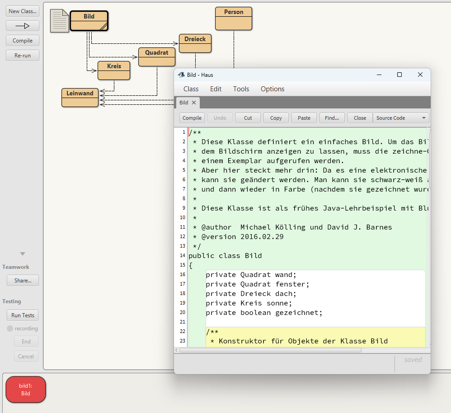Click New Class button
The height and width of the screenshot is (413, 451).
tap(23, 11)
